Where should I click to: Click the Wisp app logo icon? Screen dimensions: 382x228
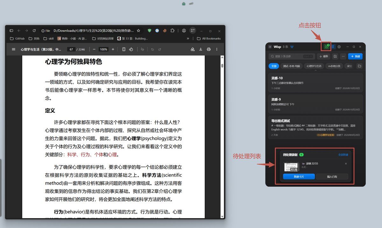click(270, 47)
